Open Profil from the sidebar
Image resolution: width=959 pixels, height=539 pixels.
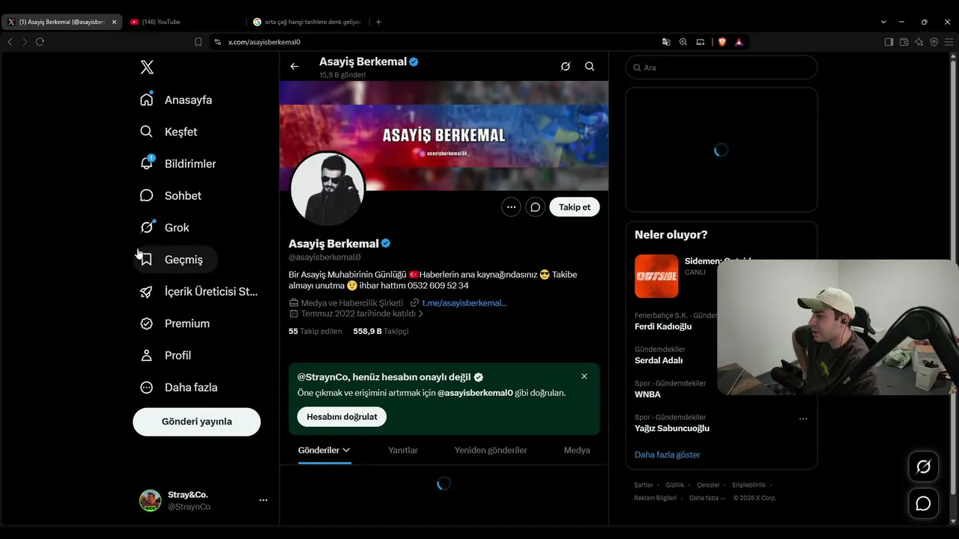tap(166, 356)
